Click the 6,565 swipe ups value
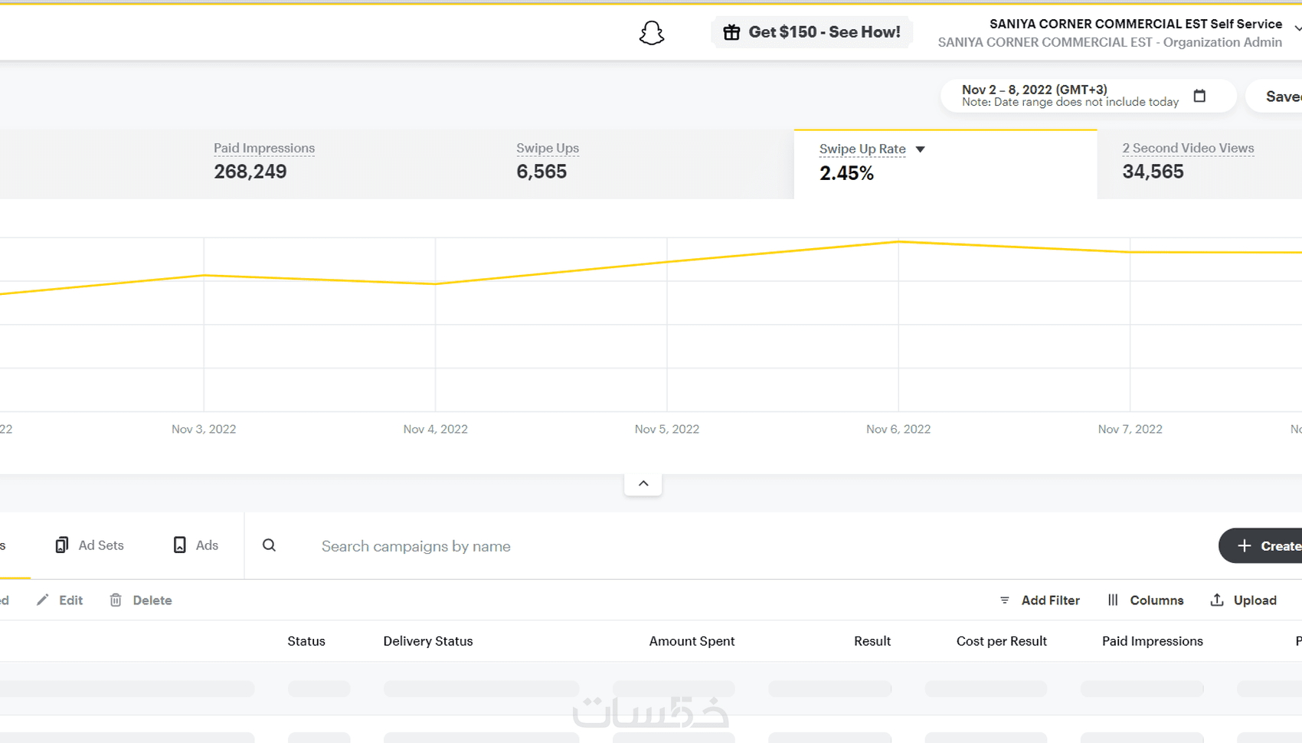The height and width of the screenshot is (743, 1302). 541,172
